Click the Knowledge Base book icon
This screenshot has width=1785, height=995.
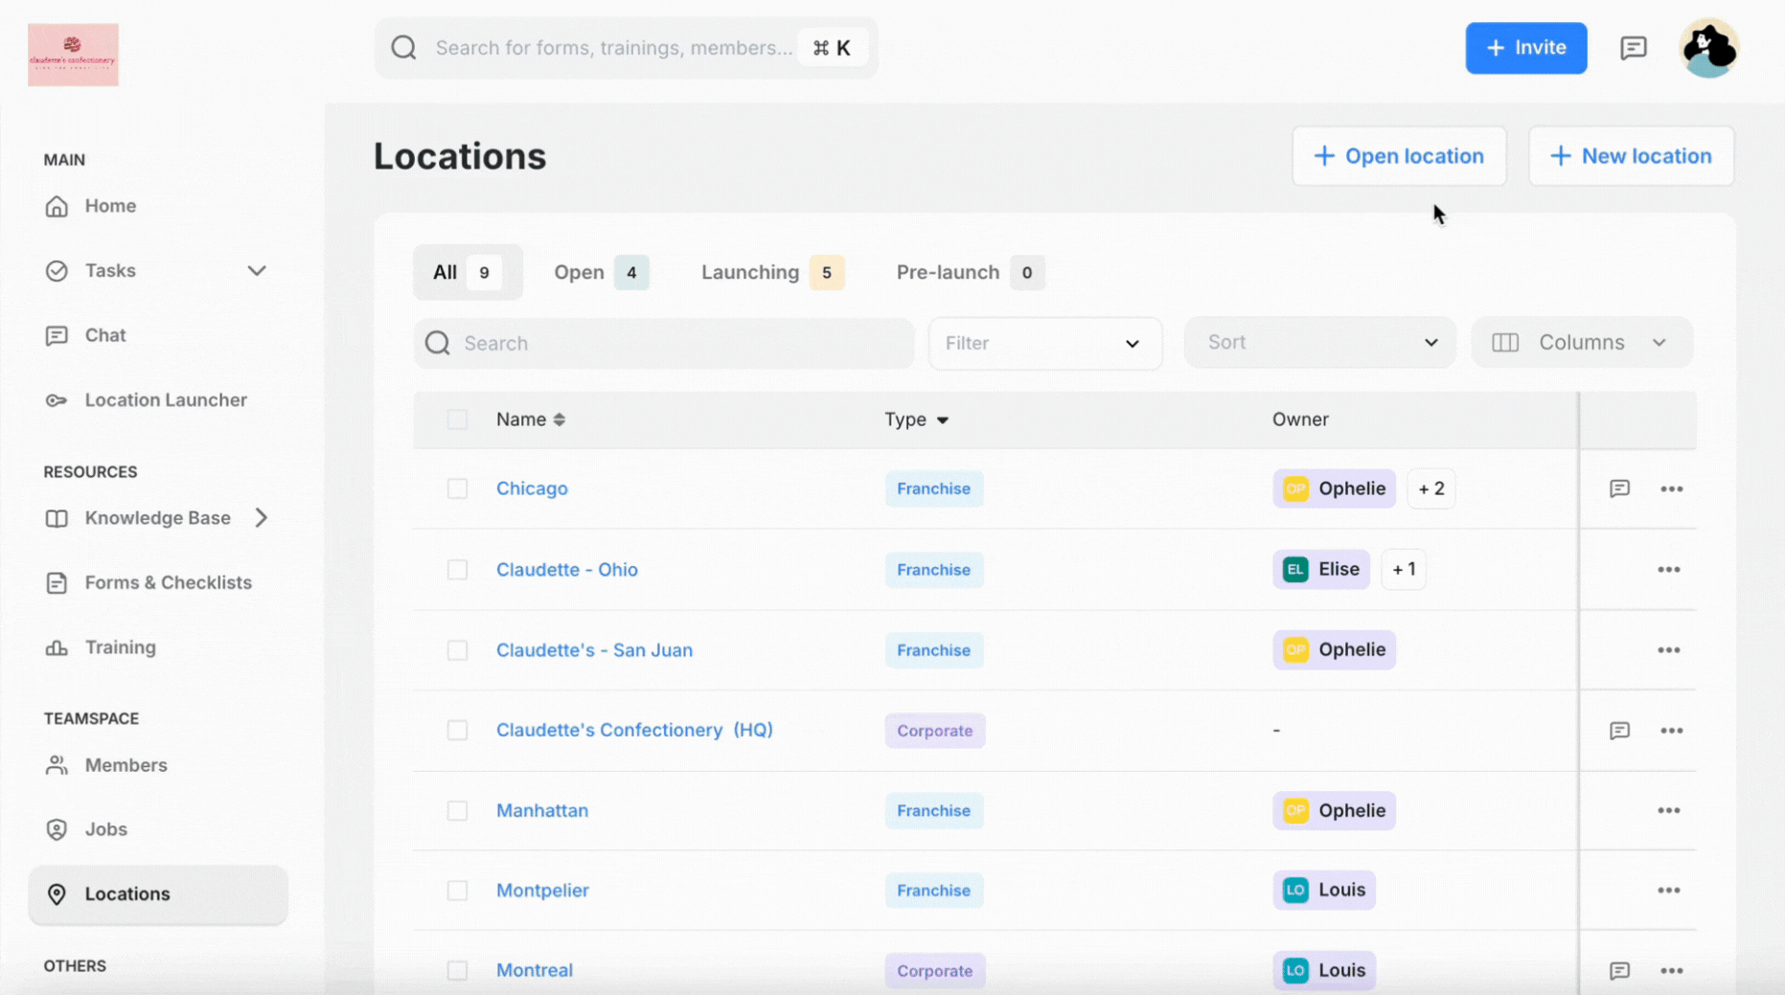click(x=57, y=518)
